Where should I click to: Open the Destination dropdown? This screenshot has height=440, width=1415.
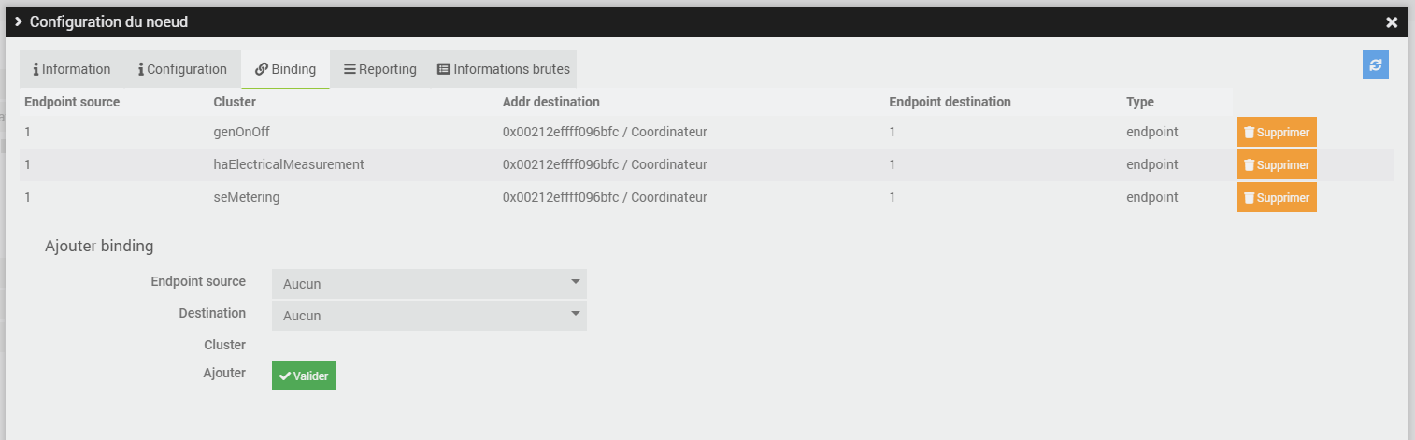(429, 316)
